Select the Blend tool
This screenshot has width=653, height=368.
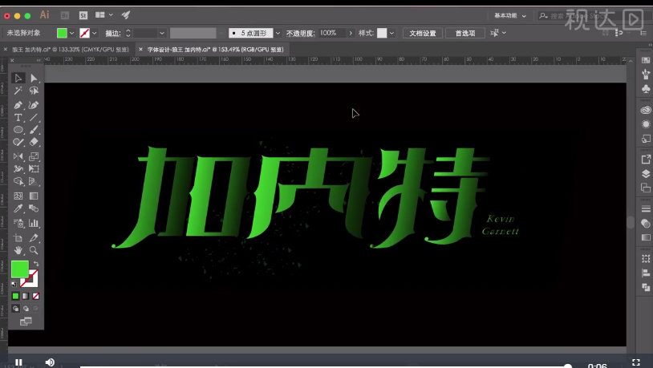click(x=34, y=208)
